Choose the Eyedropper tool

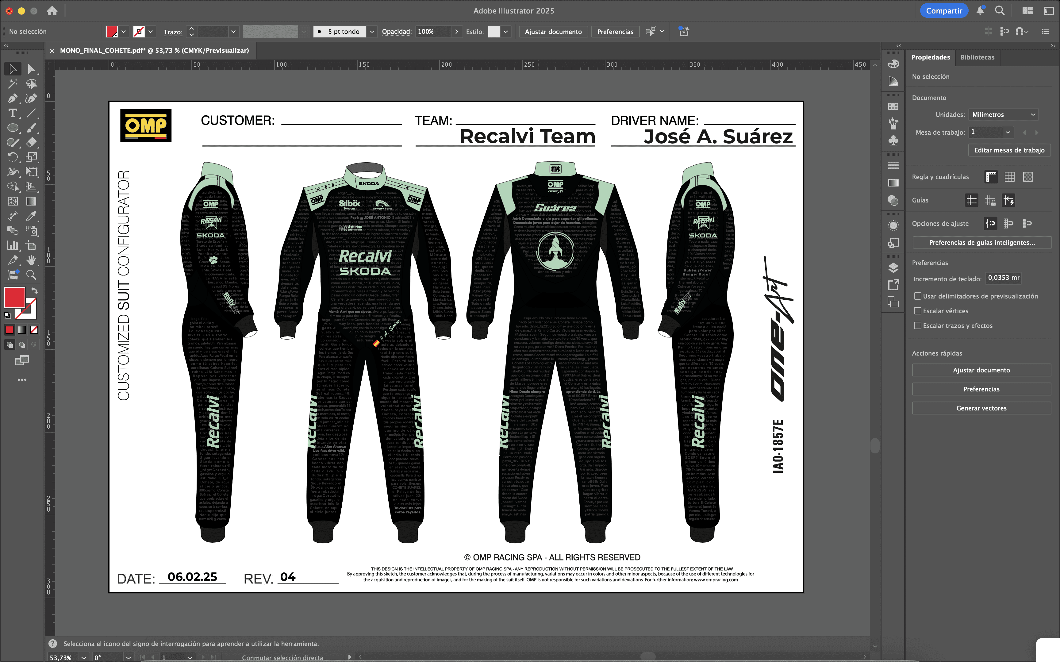[31, 216]
